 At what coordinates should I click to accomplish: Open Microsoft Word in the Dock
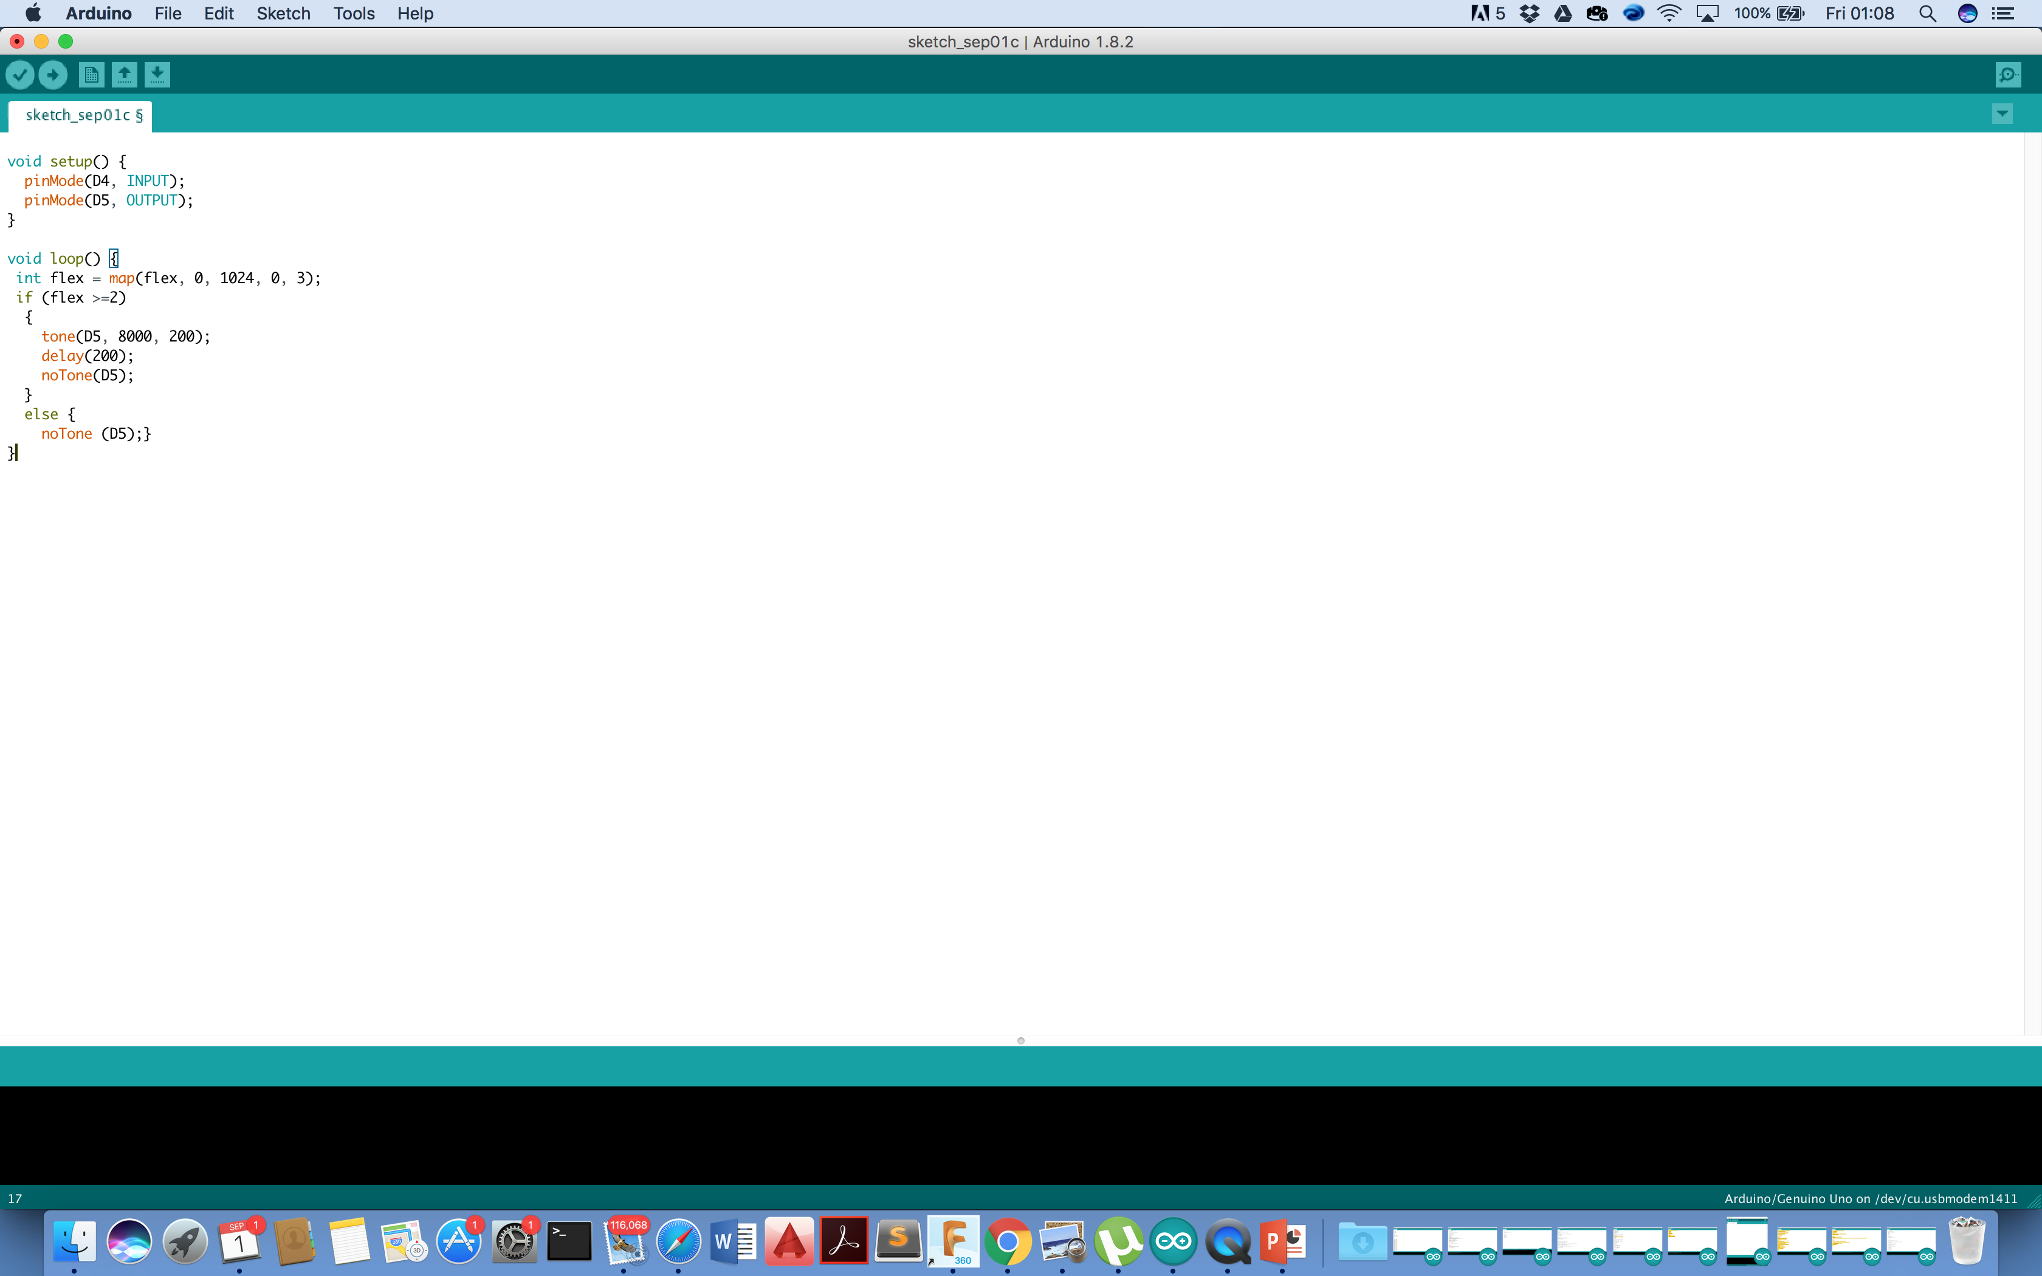[x=734, y=1241]
